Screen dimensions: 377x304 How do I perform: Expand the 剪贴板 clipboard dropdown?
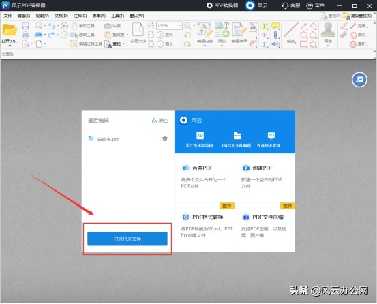tap(127, 35)
